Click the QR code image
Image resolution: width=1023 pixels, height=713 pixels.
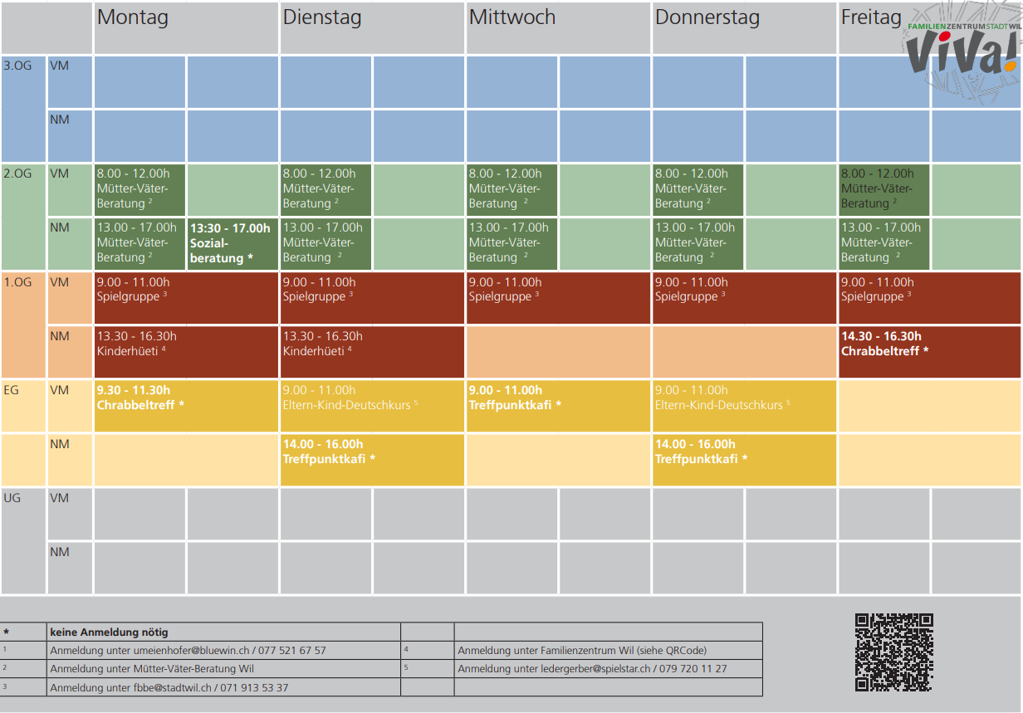click(893, 652)
